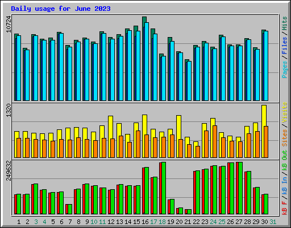Click day 30 on the x-axis
Screen dimensions: 291x228
pos(264,222)
